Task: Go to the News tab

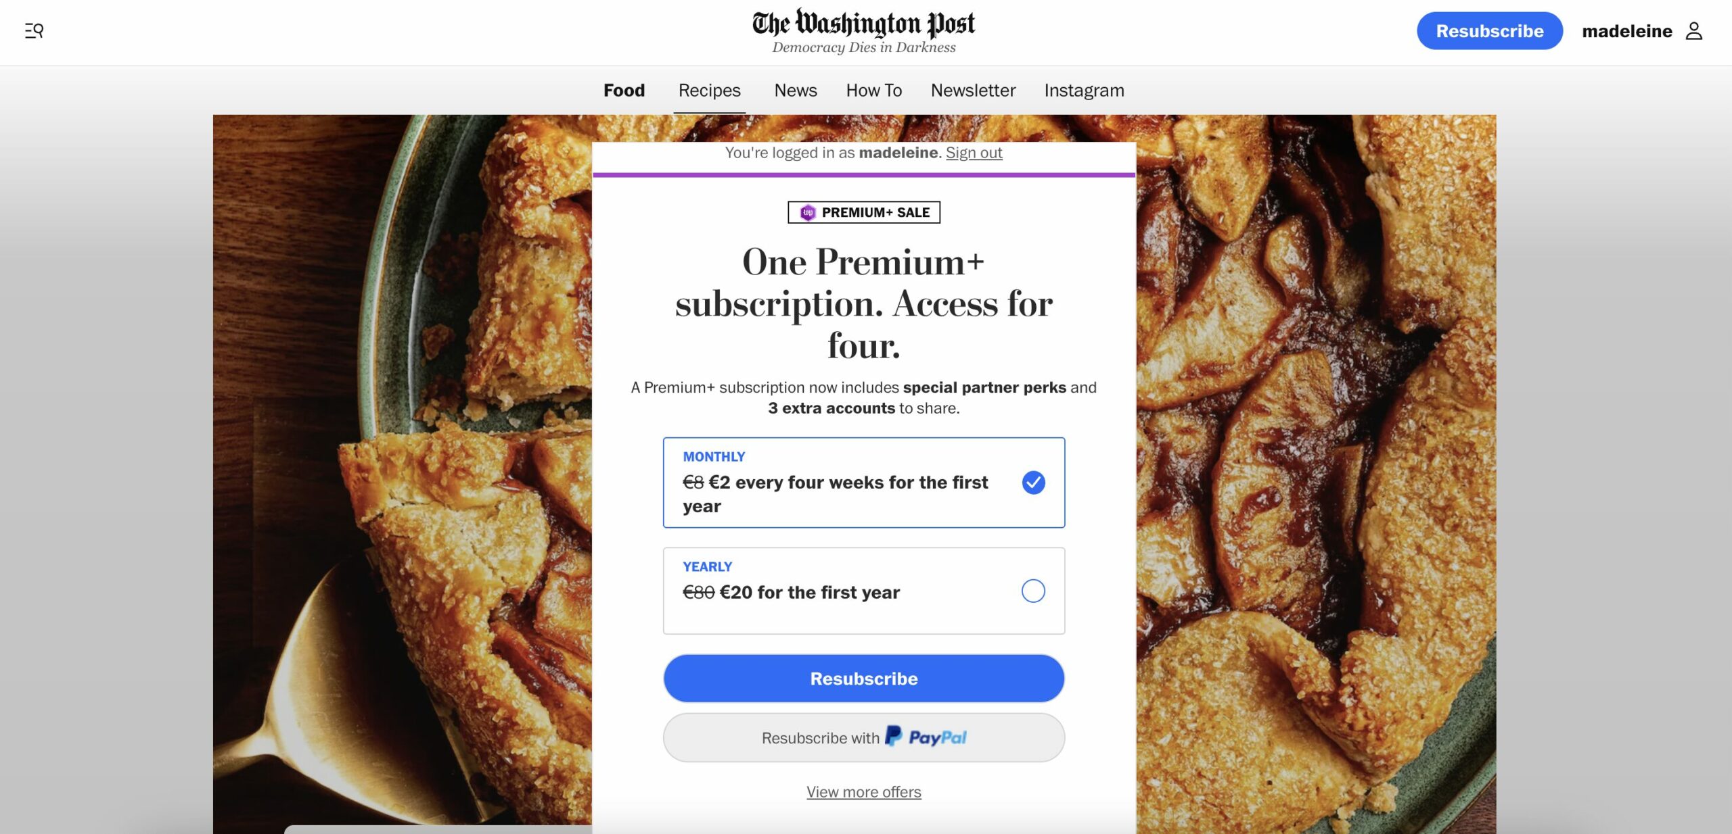Action: click(x=795, y=90)
